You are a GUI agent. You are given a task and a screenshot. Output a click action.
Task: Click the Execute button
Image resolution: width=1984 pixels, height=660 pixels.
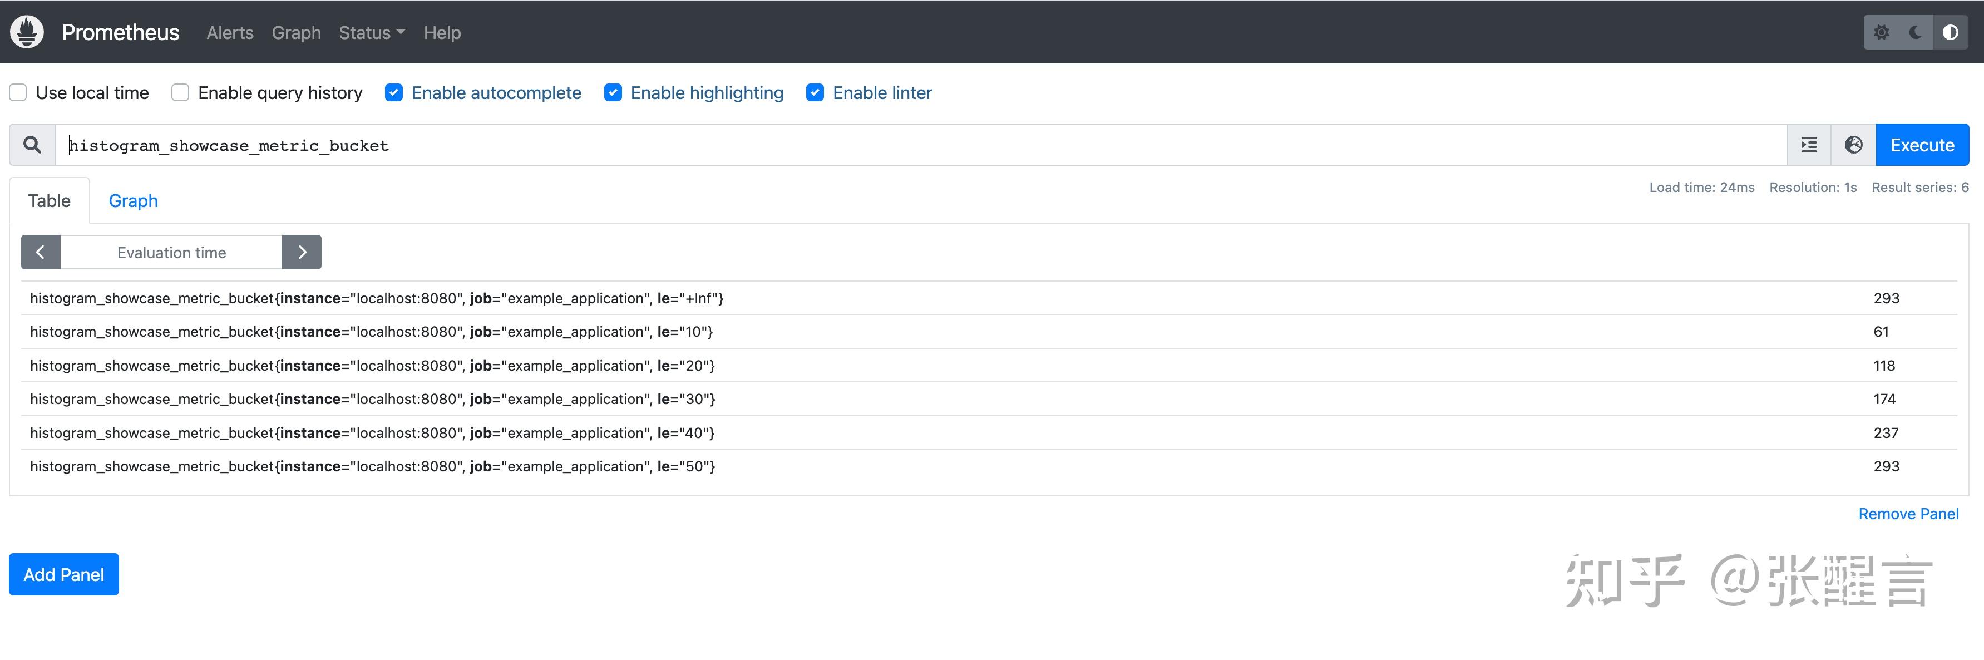click(1922, 144)
